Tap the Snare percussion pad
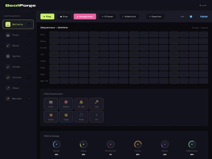 pyautogui.click(x=66, y=104)
